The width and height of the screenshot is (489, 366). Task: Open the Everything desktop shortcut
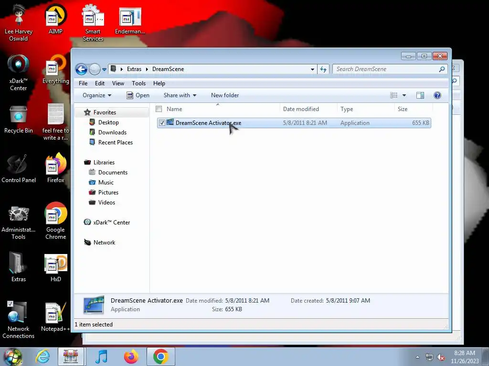(x=55, y=69)
